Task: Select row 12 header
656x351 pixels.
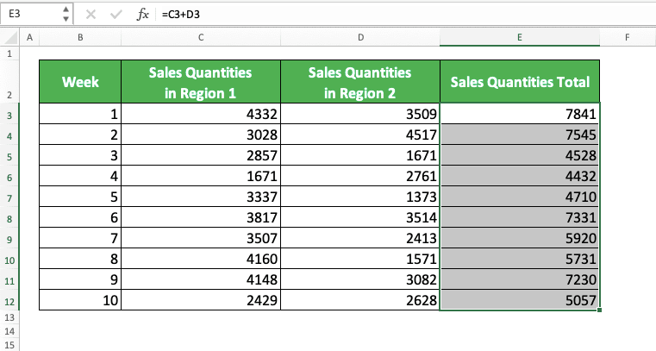Action: coord(9,300)
